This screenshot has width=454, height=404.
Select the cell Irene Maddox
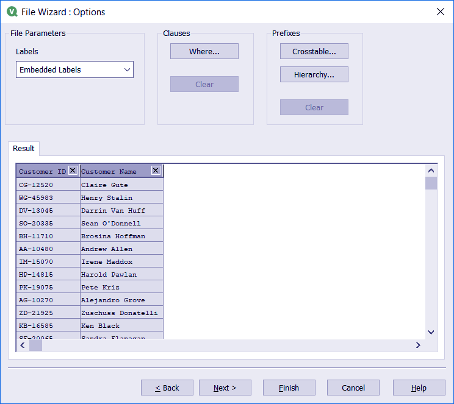coord(122,261)
